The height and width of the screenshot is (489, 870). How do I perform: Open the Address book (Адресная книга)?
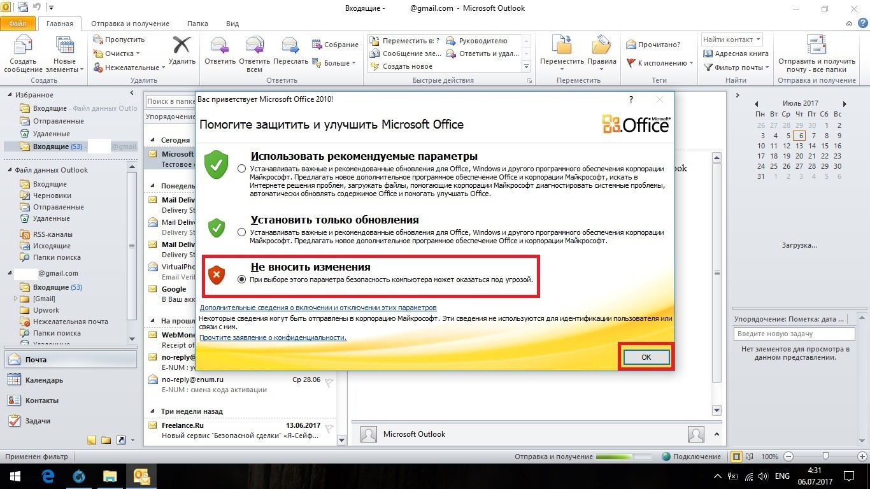[736, 53]
